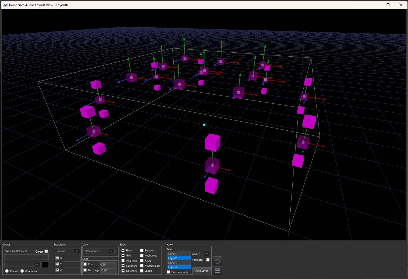
Task: Select the Shaded radio button
Action: tap(7, 271)
